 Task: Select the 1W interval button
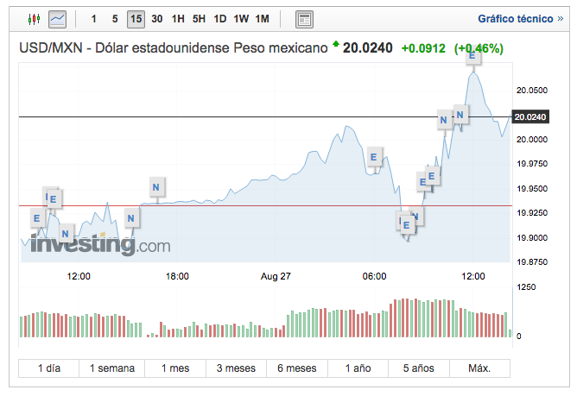tap(241, 18)
